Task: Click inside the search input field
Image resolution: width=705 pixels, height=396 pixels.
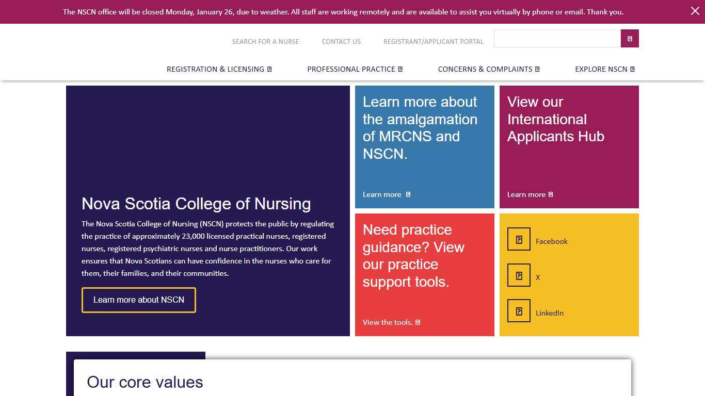Action: pos(556,38)
